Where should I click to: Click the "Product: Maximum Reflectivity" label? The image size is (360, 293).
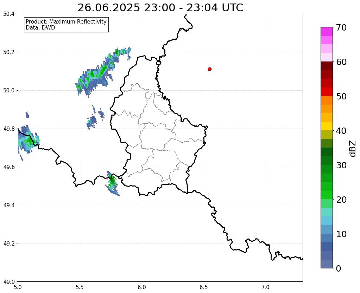pos(66,21)
